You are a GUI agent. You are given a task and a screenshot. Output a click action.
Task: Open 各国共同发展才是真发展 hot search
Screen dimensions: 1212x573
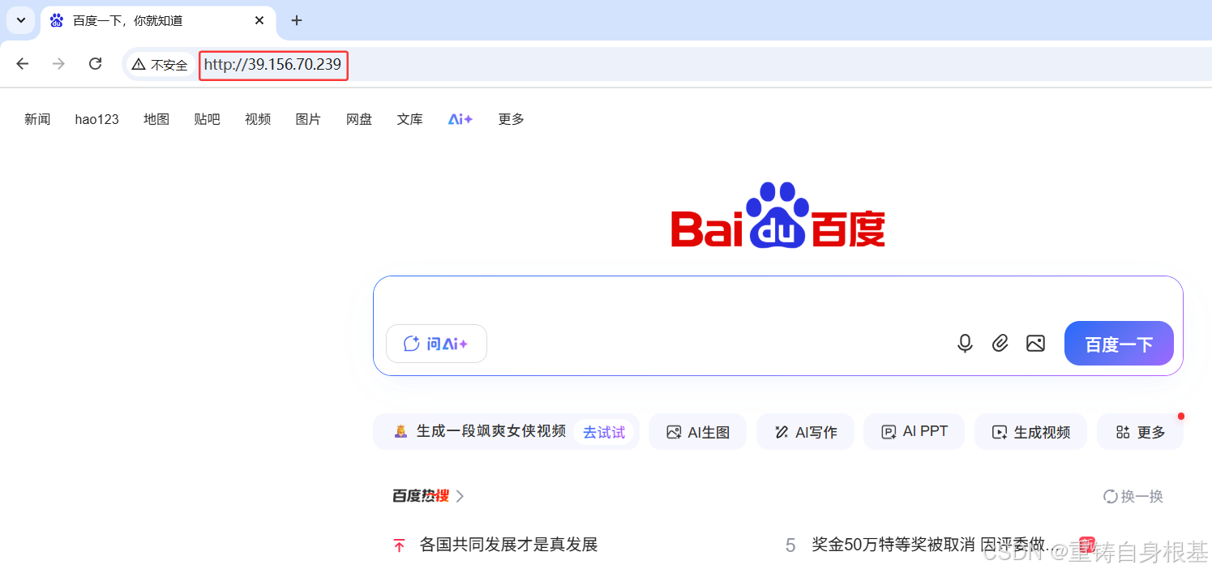point(508,545)
